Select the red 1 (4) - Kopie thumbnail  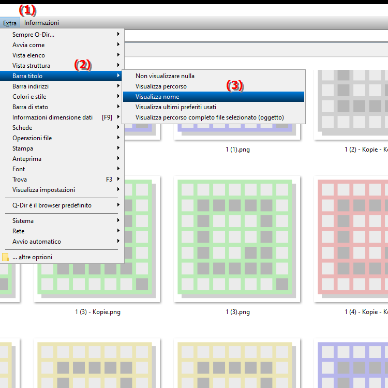pyautogui.click(x=351, y=239)
